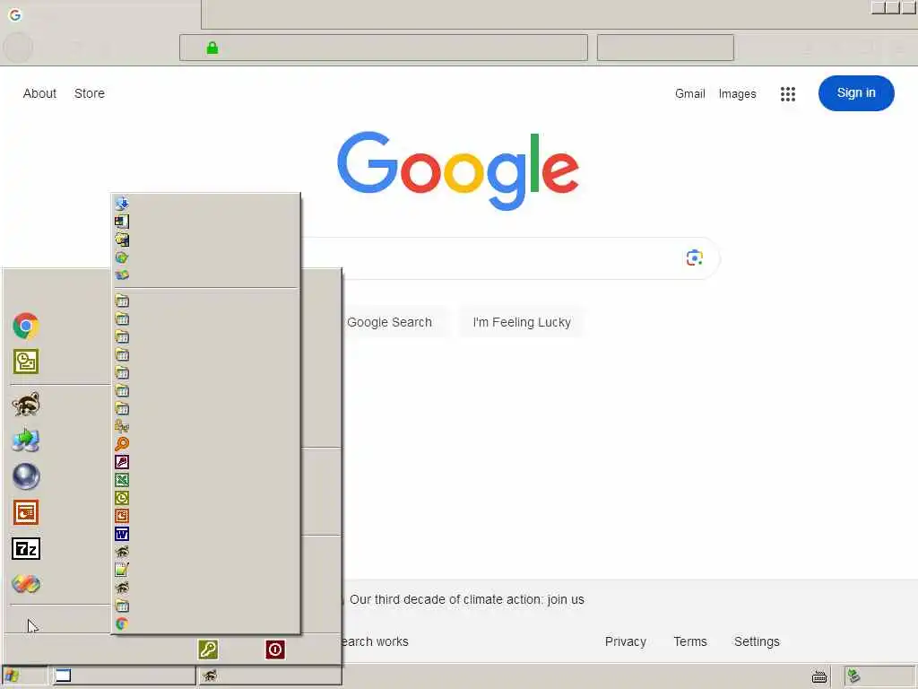Viewport: 918px width, 689px height.
Task: Open large PowerPoint icon in Start menu
Action: pos(26,512)
